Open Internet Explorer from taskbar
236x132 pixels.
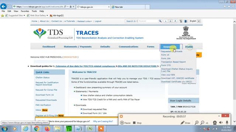click(26, 129)
